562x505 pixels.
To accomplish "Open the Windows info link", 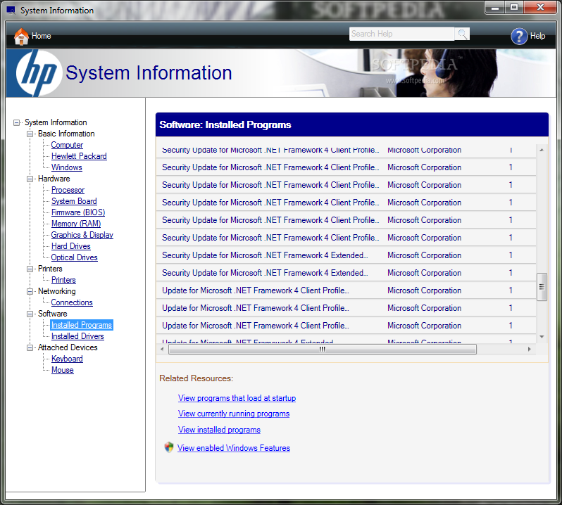I will coord(67,167).
